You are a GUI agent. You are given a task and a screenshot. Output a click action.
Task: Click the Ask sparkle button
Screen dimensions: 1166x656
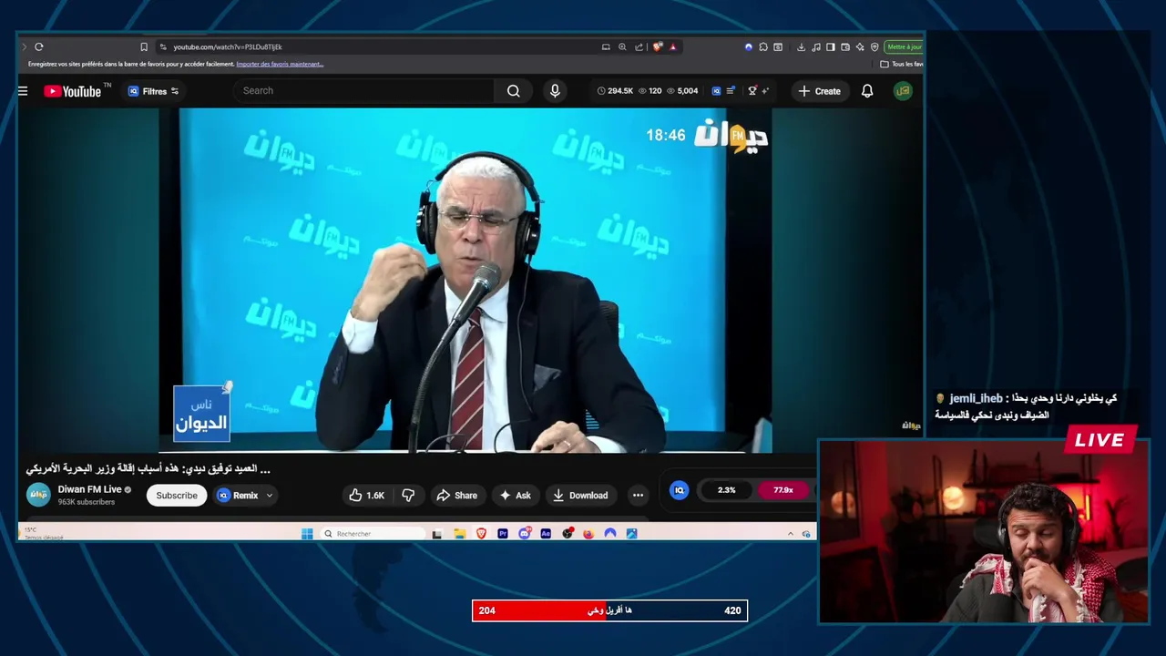(x=515, y=496)
